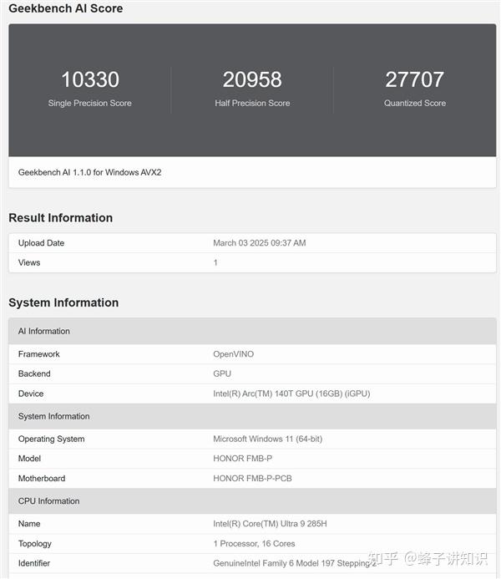Select the GPU backend value

(222, 373)
